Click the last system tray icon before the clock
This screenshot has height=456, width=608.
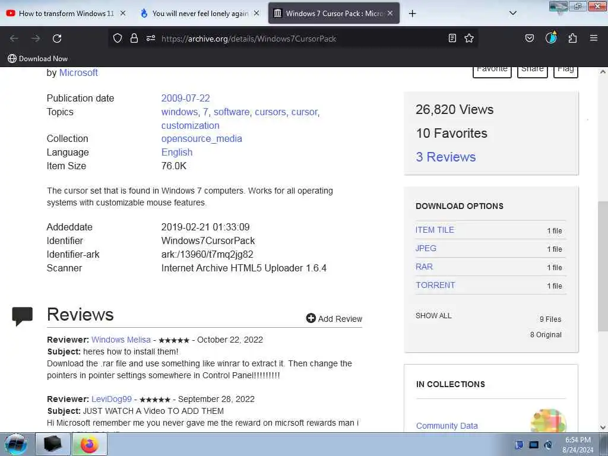pyautogui.click(x=548, y=445)
